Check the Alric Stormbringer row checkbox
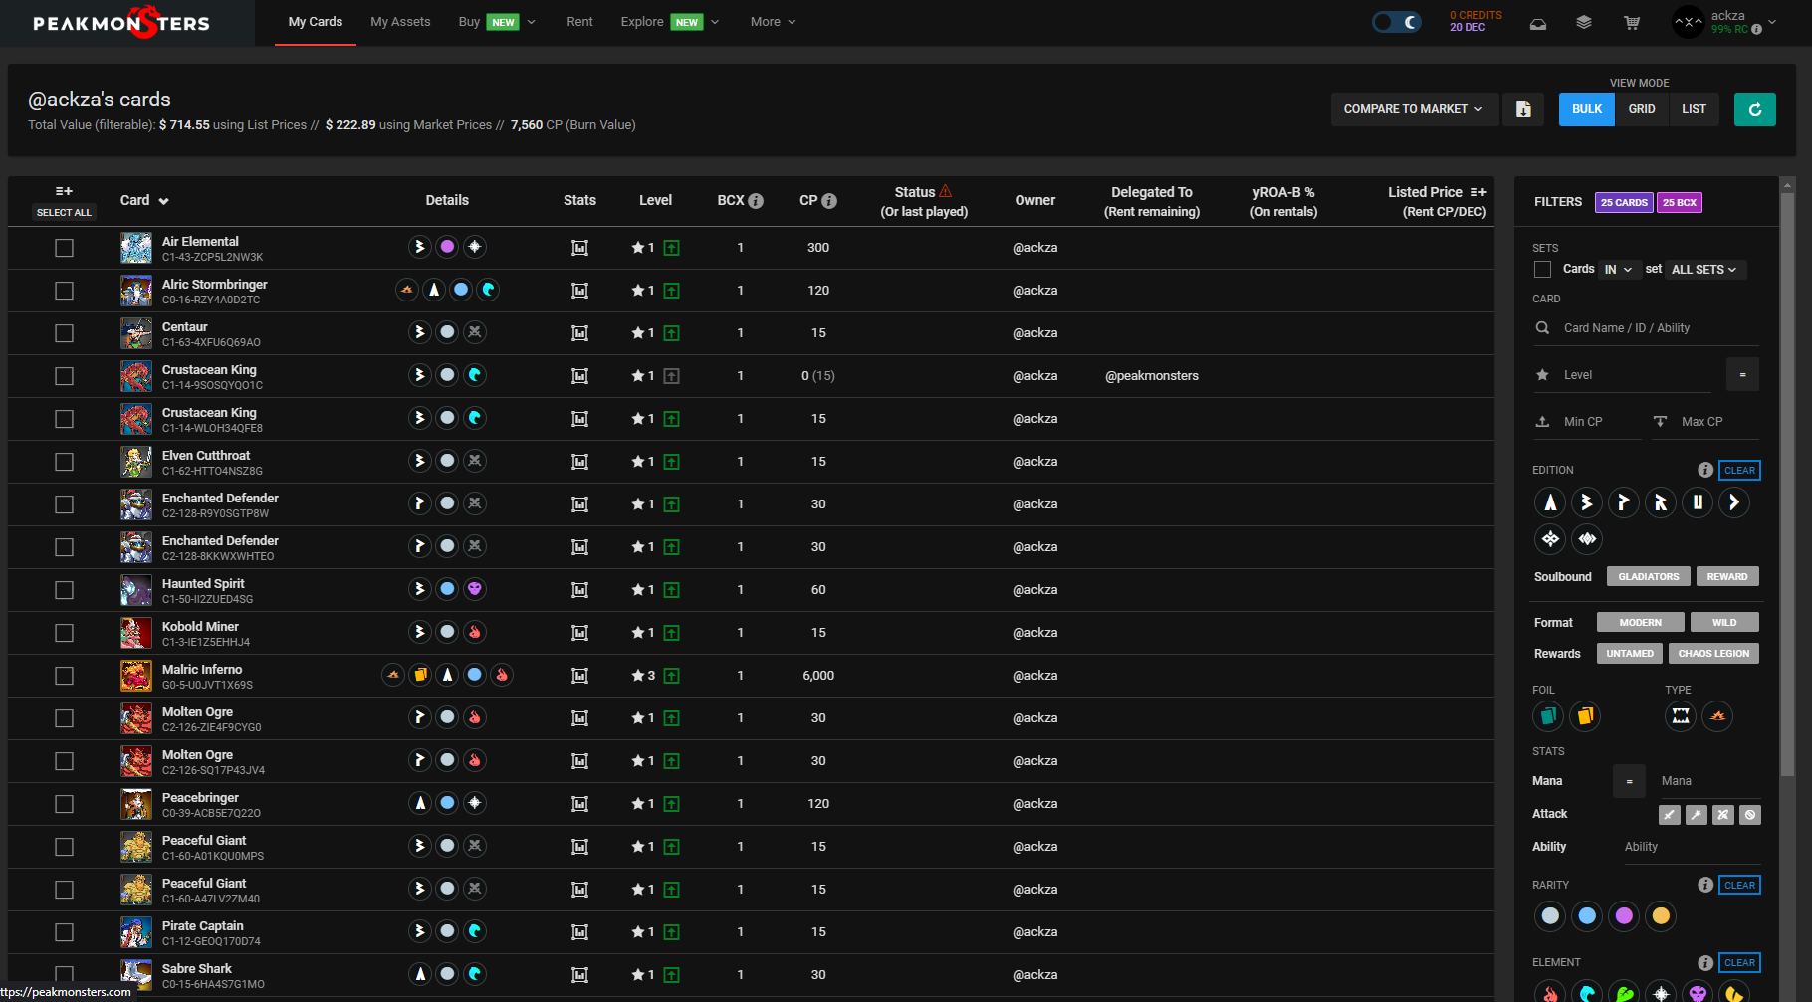The height and width of the screenshot is (1002, 1812). click(x=65, y=291)
